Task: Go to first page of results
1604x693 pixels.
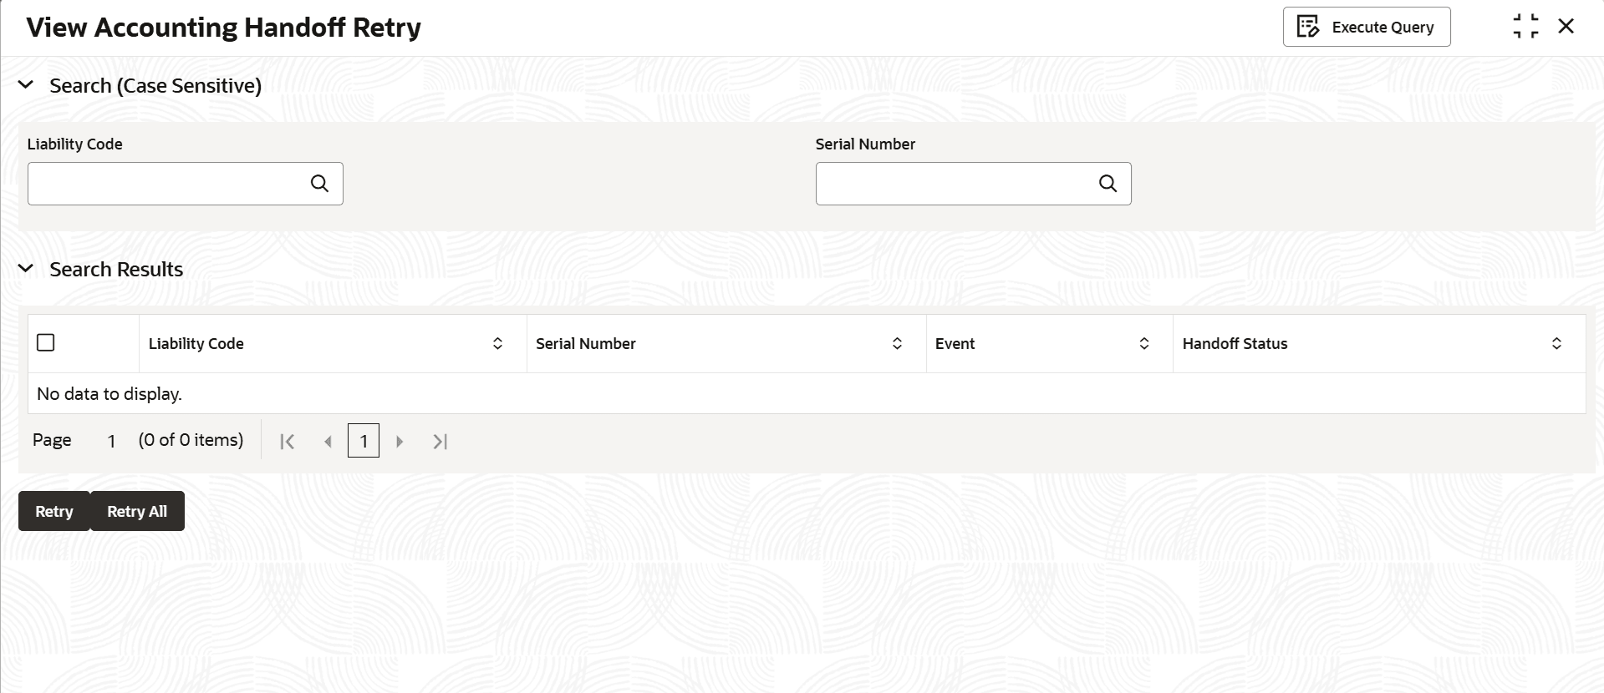Action: click(287, 442)
